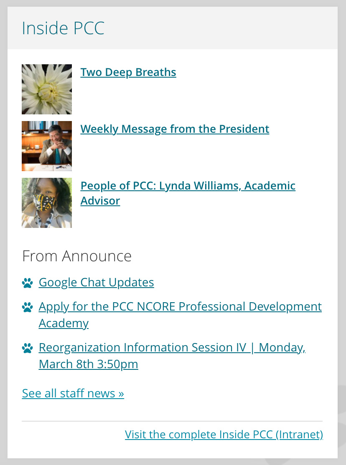
Task: Click the horizontal divider above the Intranet link
Action: 172,421
